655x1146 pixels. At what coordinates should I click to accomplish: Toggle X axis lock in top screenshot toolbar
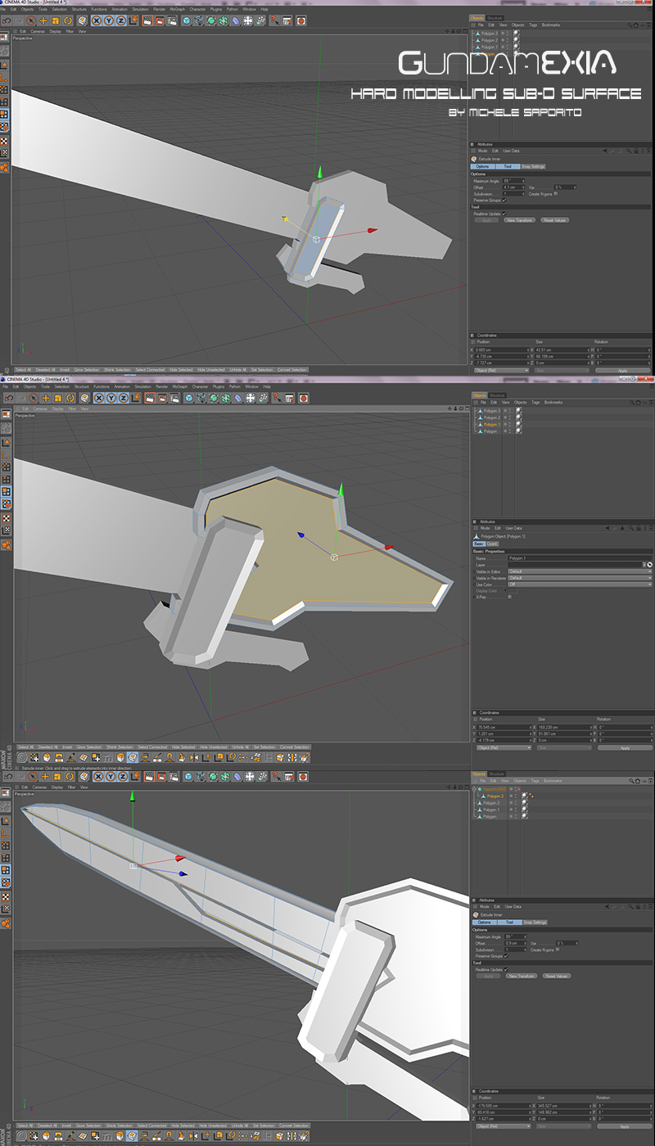97,20
